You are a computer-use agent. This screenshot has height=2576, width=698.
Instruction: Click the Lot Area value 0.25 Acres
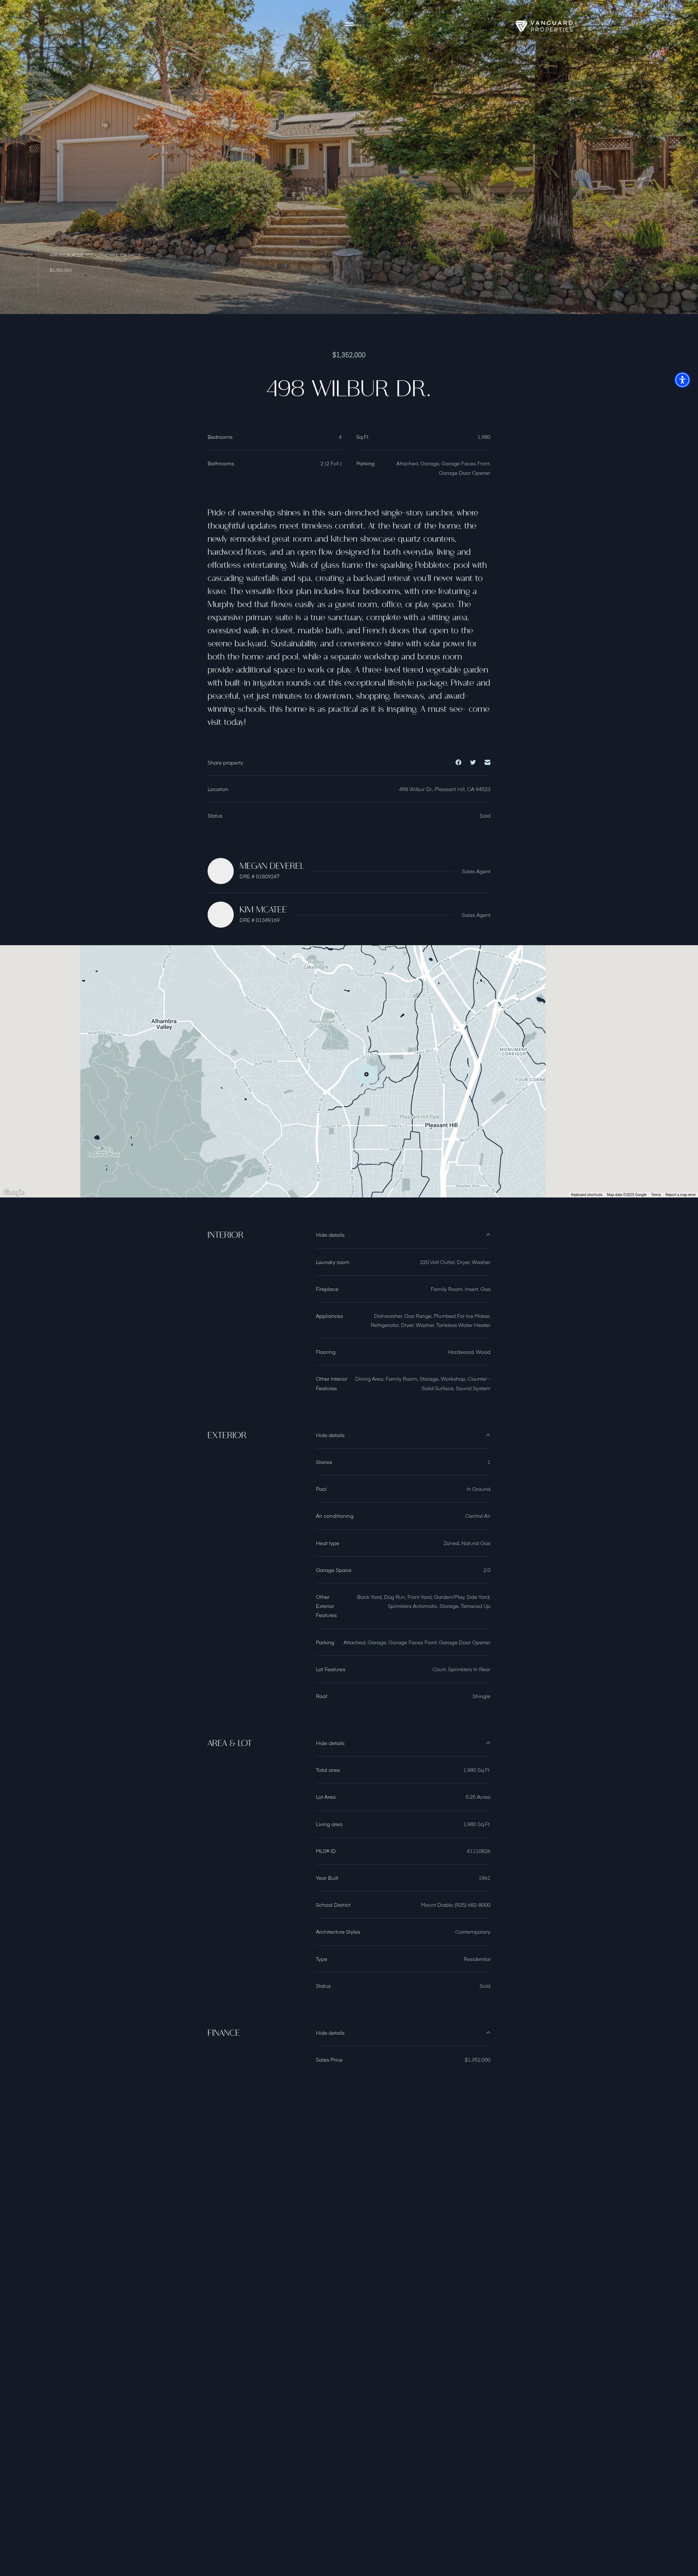(478, 1797)
